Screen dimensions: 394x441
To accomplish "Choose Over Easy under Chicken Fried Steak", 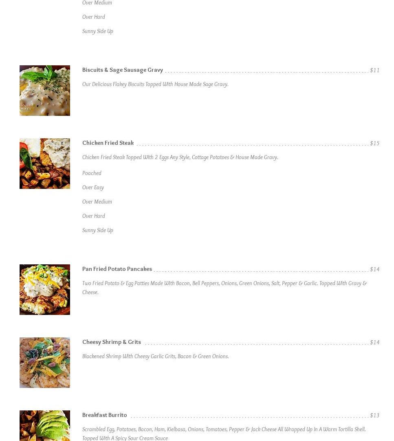I will [x=93, y=187].
